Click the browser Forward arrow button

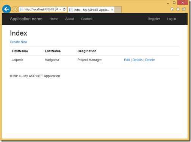15,9
